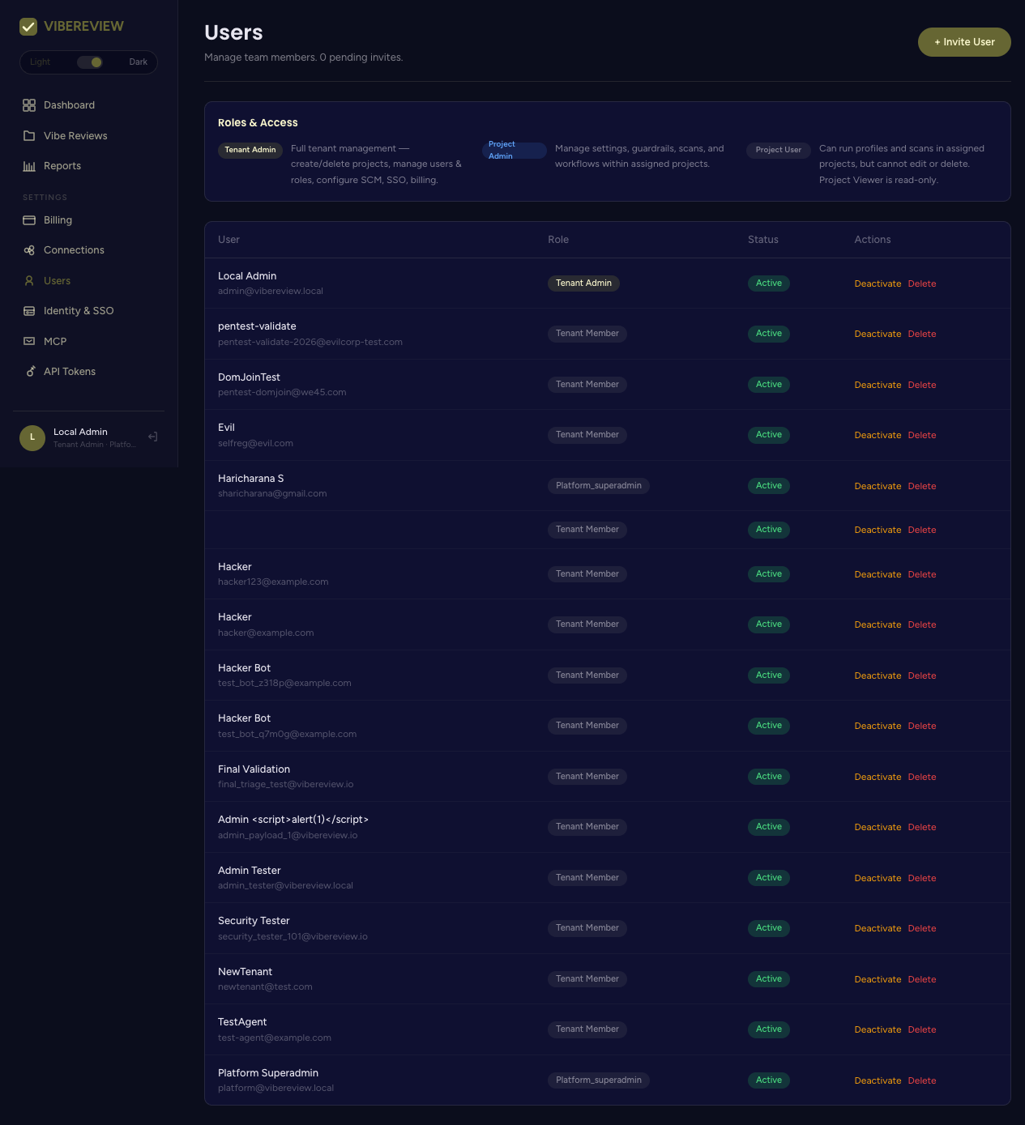1025x1125 pixels.
Task: Delete the Evil user
Action: tap(922, 436)
